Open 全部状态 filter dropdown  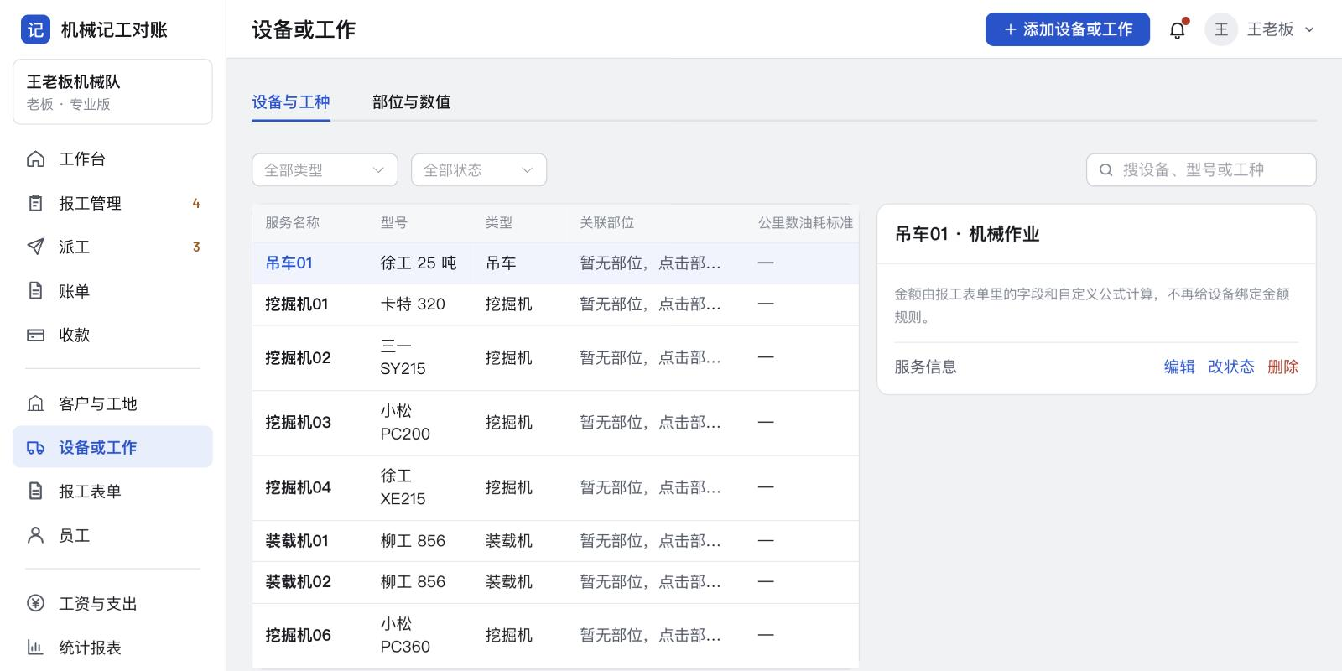(x=479, y=169)
